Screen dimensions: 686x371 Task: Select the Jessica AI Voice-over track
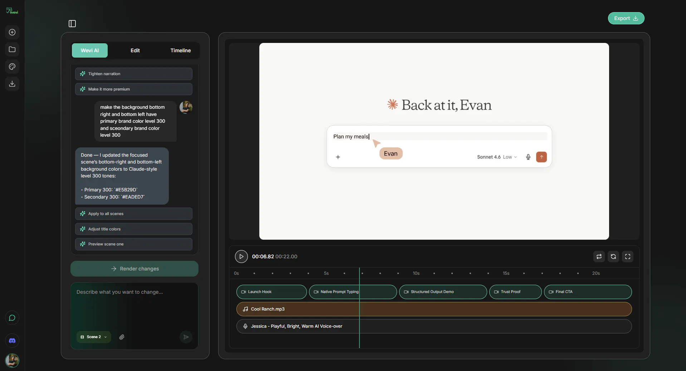click(x=434, y=326)
